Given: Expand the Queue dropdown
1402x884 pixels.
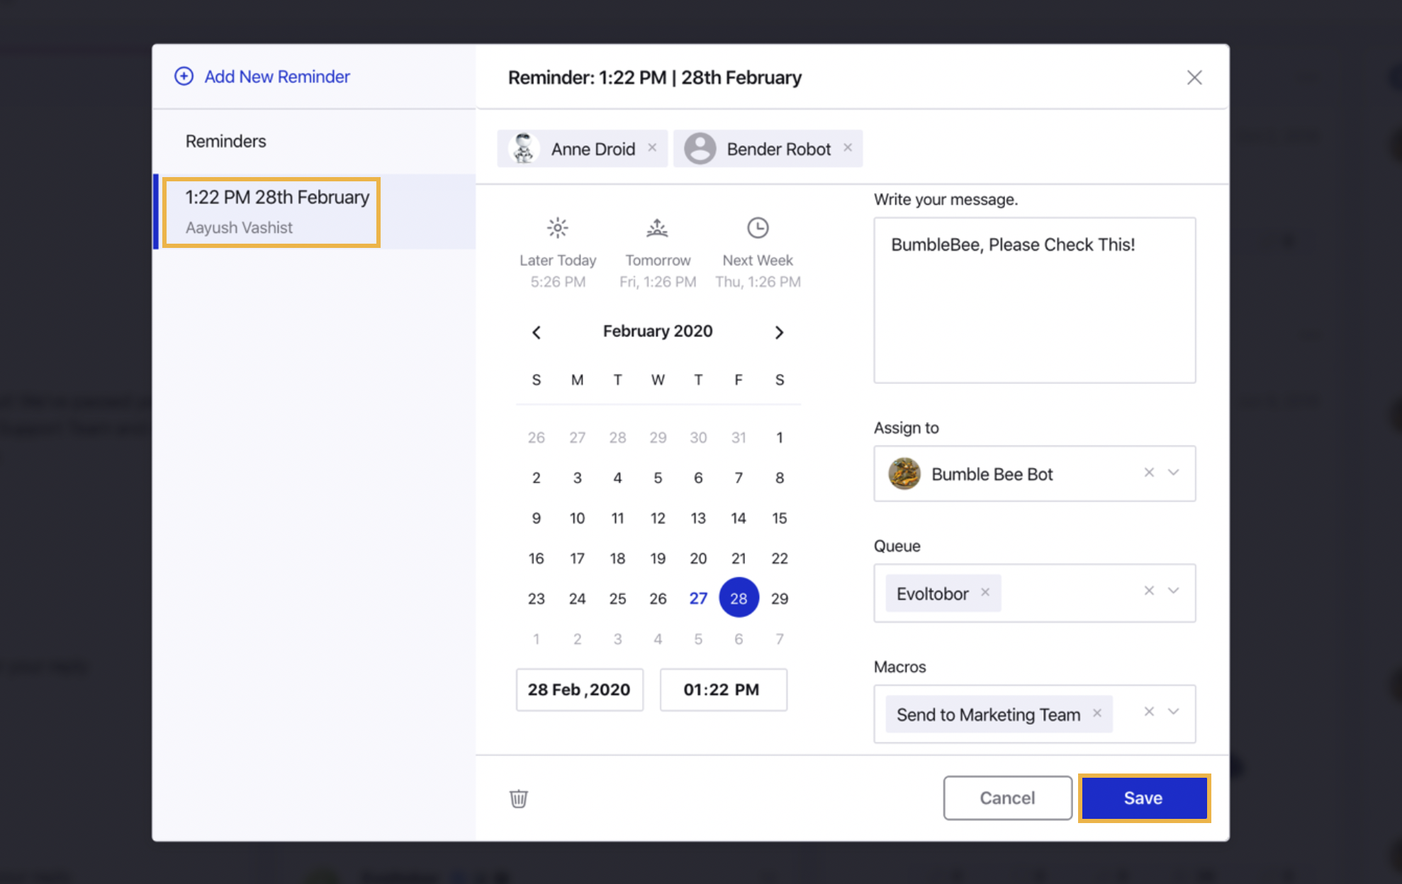Looking at the screenshot, I should [x=1174, y=591].
